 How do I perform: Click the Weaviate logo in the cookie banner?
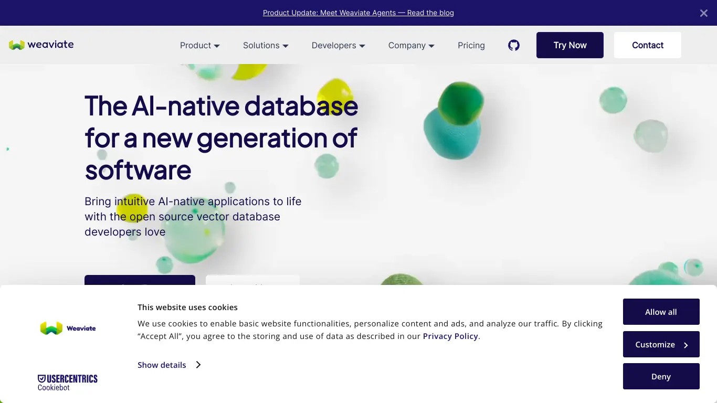[x=68, y=328]
